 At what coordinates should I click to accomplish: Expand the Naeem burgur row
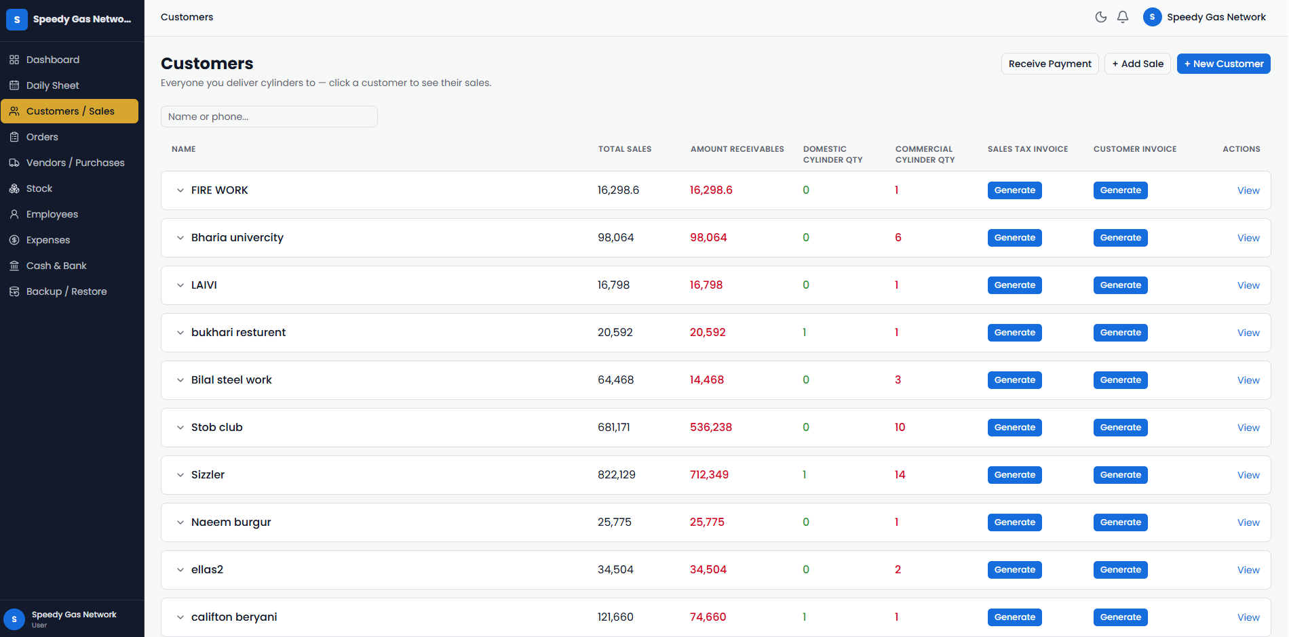click(180, 522)
